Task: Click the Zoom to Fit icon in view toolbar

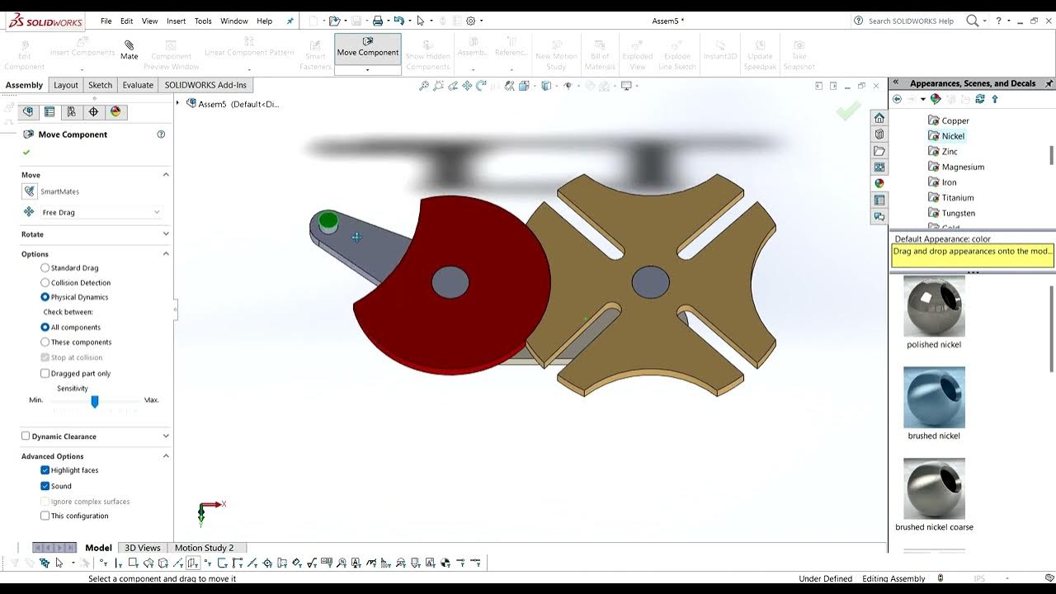Action: [x=423, y=86]
